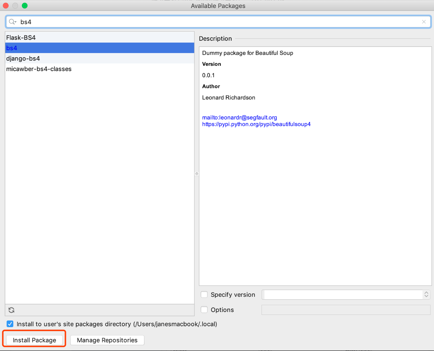The image size is (434, 351).
Task: Enable the Options checkbox
Action: [x=204, y=310]
